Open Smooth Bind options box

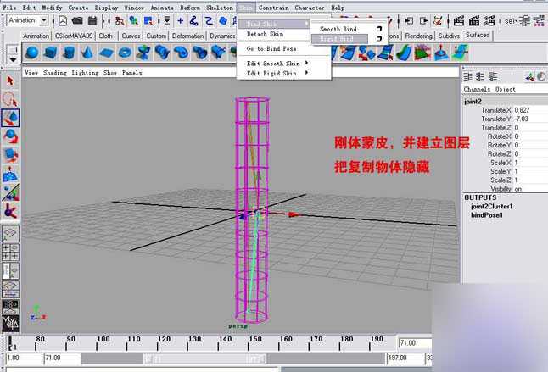[x=379, y=29]
